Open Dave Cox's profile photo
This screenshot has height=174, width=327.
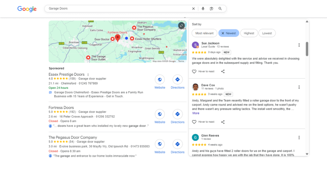tap(196, 87)
